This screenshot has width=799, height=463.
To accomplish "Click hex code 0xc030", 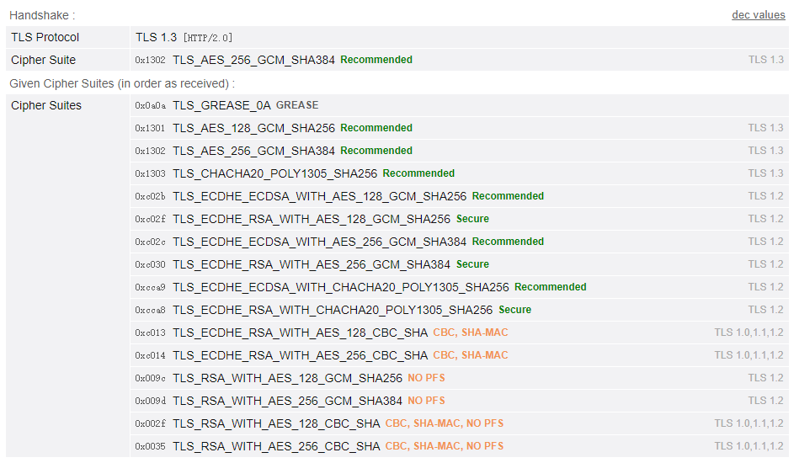I will [151, 265].
